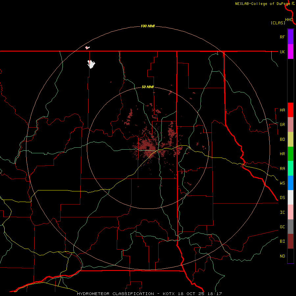The image size is (296, 296).
Task: Click the RF legend label
Action: [282, 37]
